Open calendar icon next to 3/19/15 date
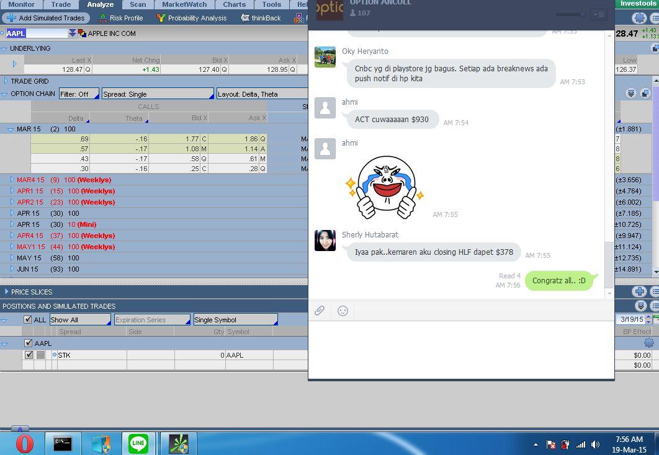Screen dimensions: 659x455 (x=656, y=320)
